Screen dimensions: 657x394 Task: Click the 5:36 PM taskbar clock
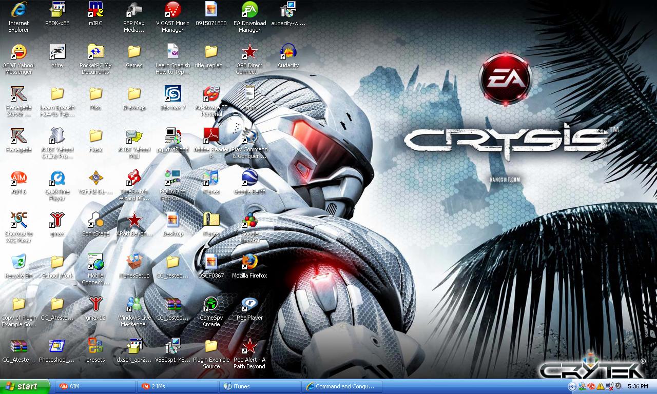(637, 386)
